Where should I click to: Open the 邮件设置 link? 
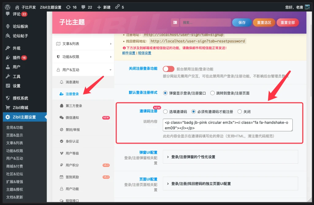(128, 53)
